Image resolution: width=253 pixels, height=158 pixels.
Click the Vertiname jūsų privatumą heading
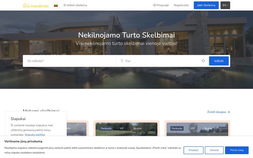[x=23, y=141]
